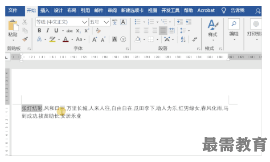Viewport: 270px width, 162px height.
Task: Click the share/user icon at top right
Action: pyautogui.click(x=258, y=11)
